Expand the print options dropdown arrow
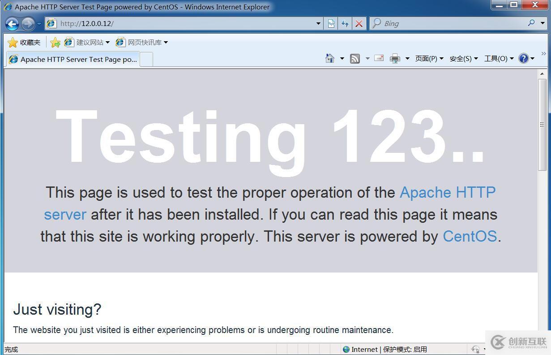Viewport: 551px width, 355px height. tap(407, 58)
